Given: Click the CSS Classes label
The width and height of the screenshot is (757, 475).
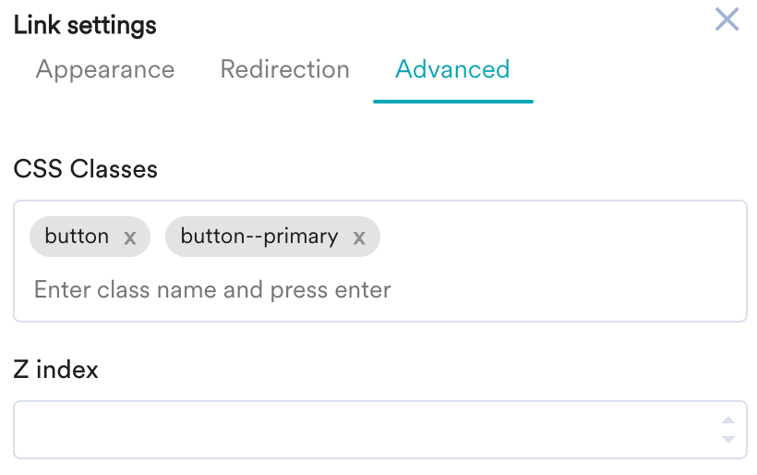Looking at the screenshot, I should point(85,169).
